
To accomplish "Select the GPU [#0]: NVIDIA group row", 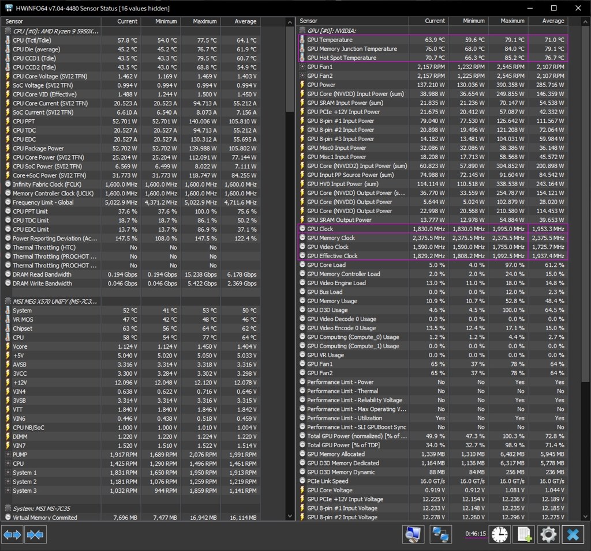I will (x=432, y=31).
